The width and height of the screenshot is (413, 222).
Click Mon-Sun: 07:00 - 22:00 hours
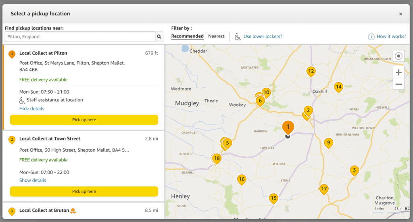click(44, 172)
